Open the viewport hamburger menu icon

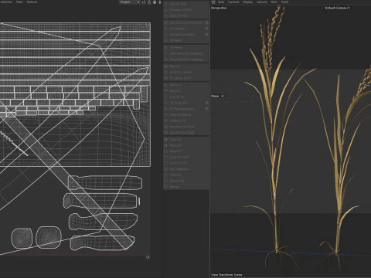213,2
